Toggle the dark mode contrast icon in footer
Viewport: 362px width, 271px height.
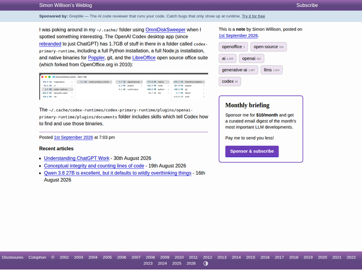click(x=206, y=263)
